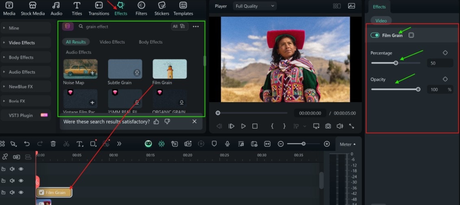Screen dimensions: 460x205
Task: Filter results by Body Effects pill
Action: pyautogui.click(x=150, y=42)
